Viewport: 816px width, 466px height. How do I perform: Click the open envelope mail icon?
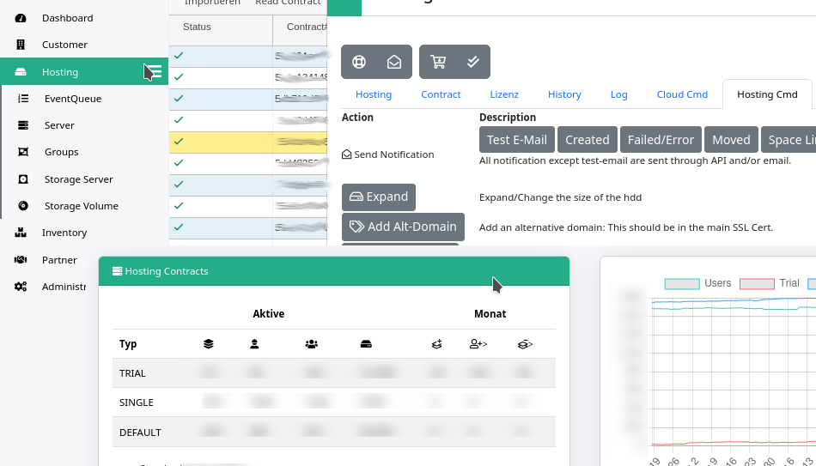[393, 62]
